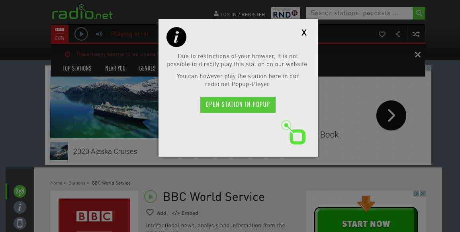Close the top banner ad with X
Screen dimensions: 460x232
428,69
